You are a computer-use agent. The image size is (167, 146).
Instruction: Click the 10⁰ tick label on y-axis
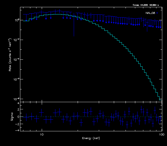click(17, 20)
